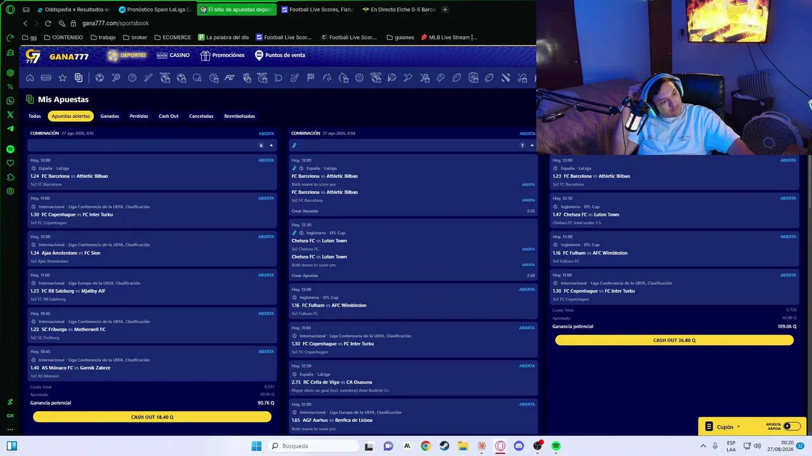Open the GANA777 home icon
Screen dimensions: 812x456
(30, 78)
